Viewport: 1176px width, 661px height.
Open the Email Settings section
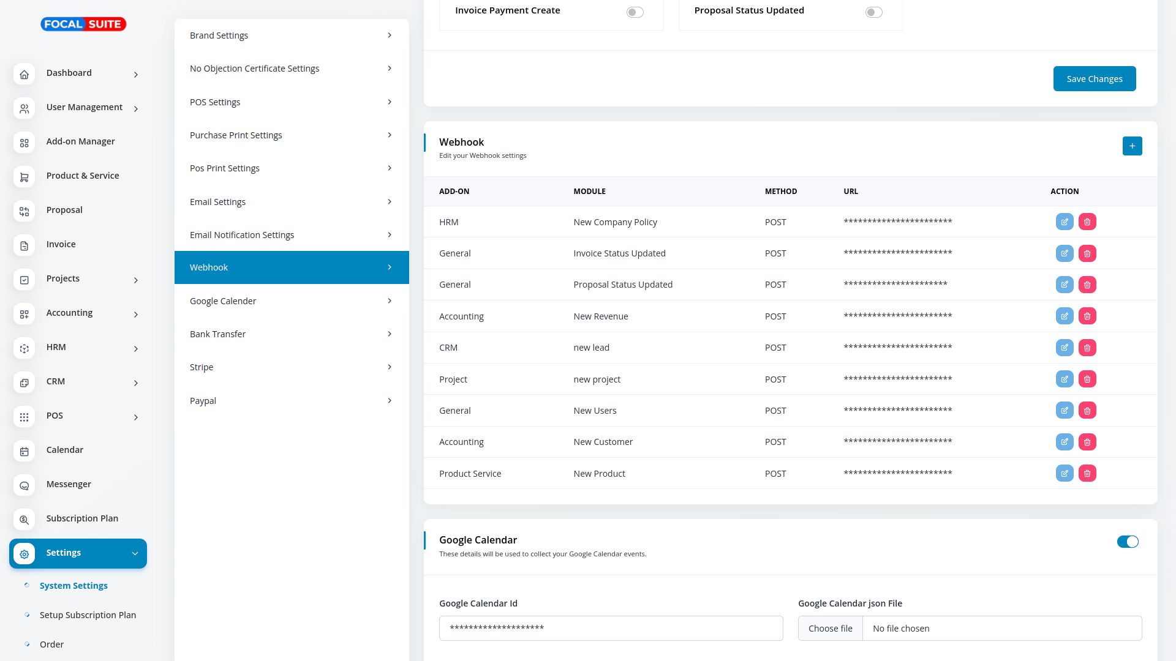click(291, 202)
